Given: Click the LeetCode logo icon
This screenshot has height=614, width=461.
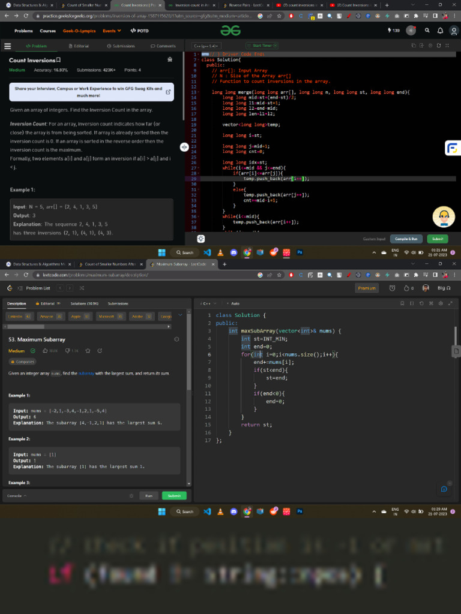Looking at the screenshot, I should click(x=10, y=288).
